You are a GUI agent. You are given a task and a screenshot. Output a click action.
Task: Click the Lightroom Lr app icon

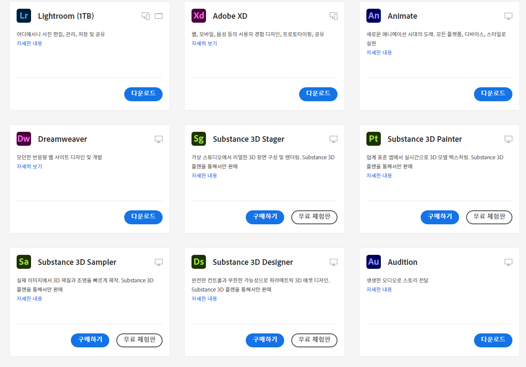click(24, 16)
